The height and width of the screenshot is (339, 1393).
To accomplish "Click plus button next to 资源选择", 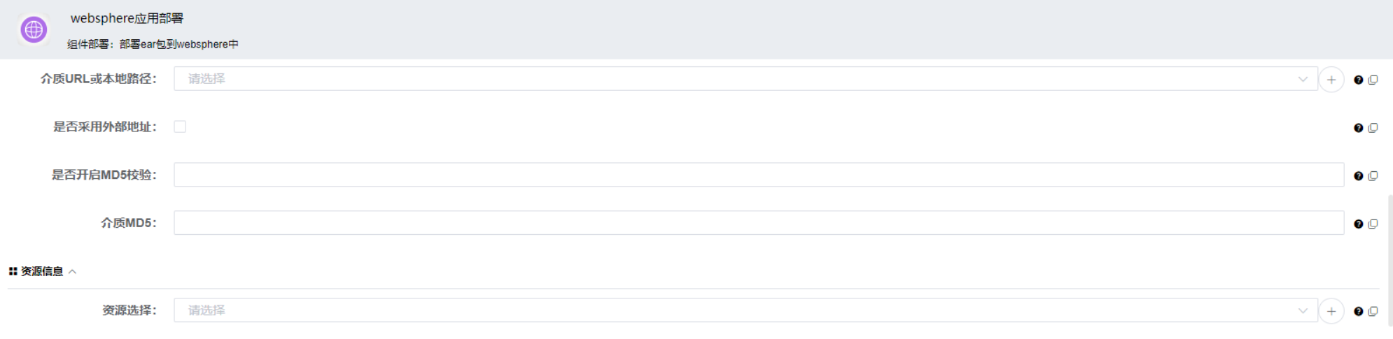I will coord(1331,311).
